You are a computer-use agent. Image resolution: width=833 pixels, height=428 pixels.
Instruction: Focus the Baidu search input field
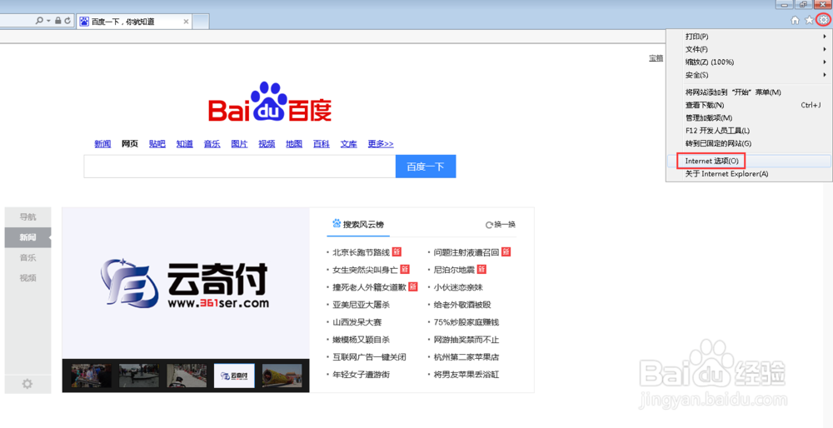(240, 167)
